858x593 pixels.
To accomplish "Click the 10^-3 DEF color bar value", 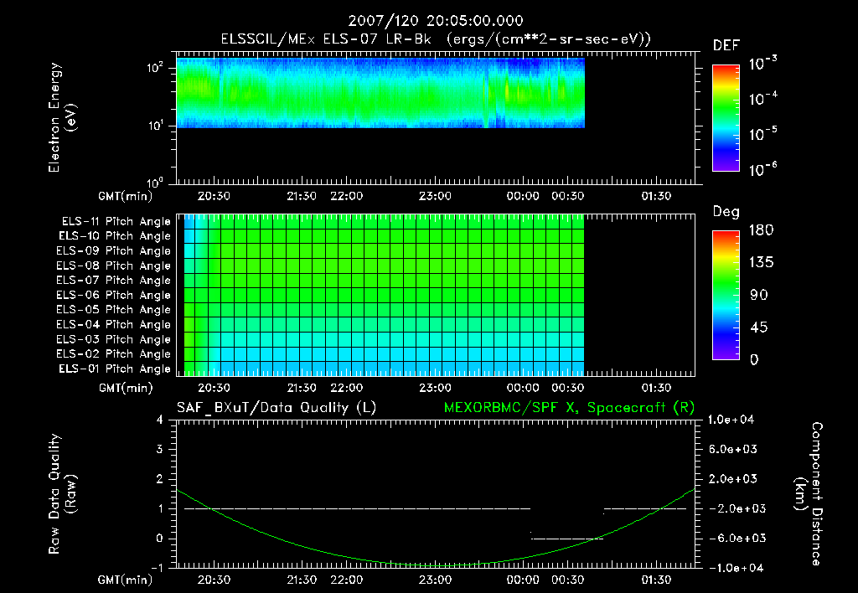I will (x=762, y=64).
